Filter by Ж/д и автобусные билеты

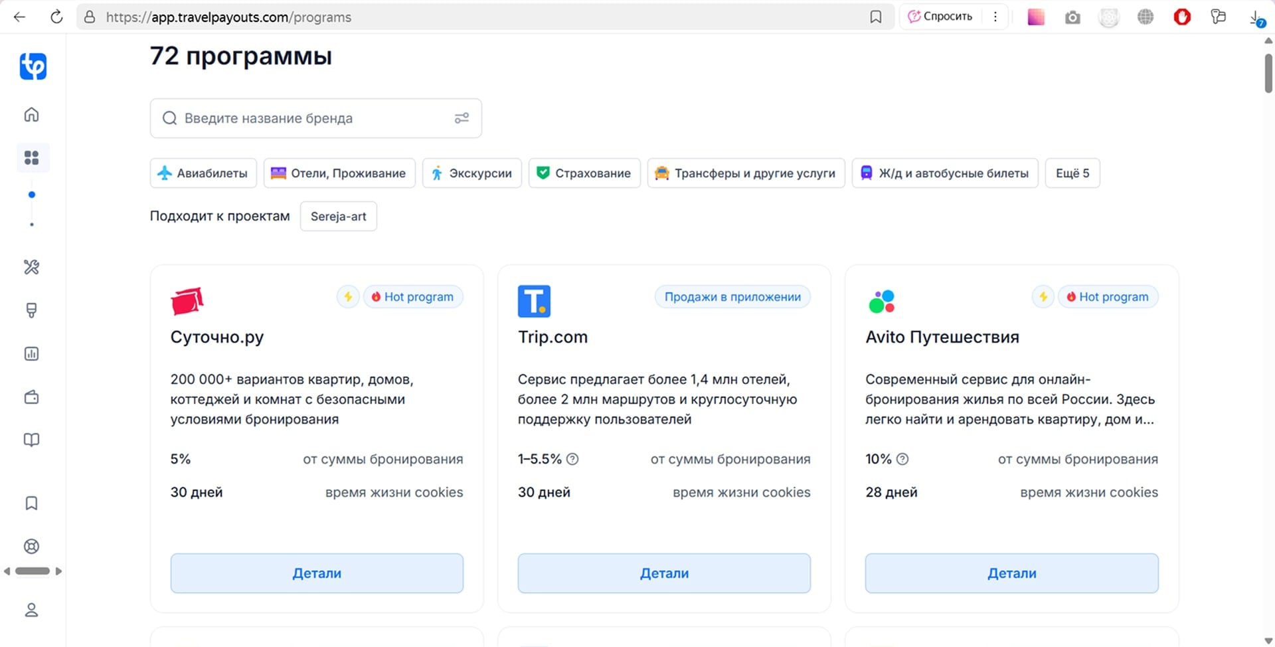click(x=945, y=173)
